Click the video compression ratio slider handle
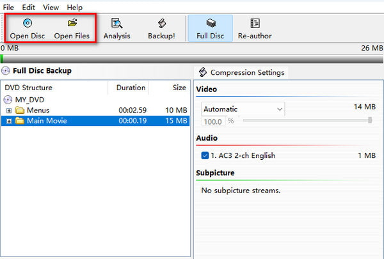The image size is (384, 259). (x=370, y=120)
